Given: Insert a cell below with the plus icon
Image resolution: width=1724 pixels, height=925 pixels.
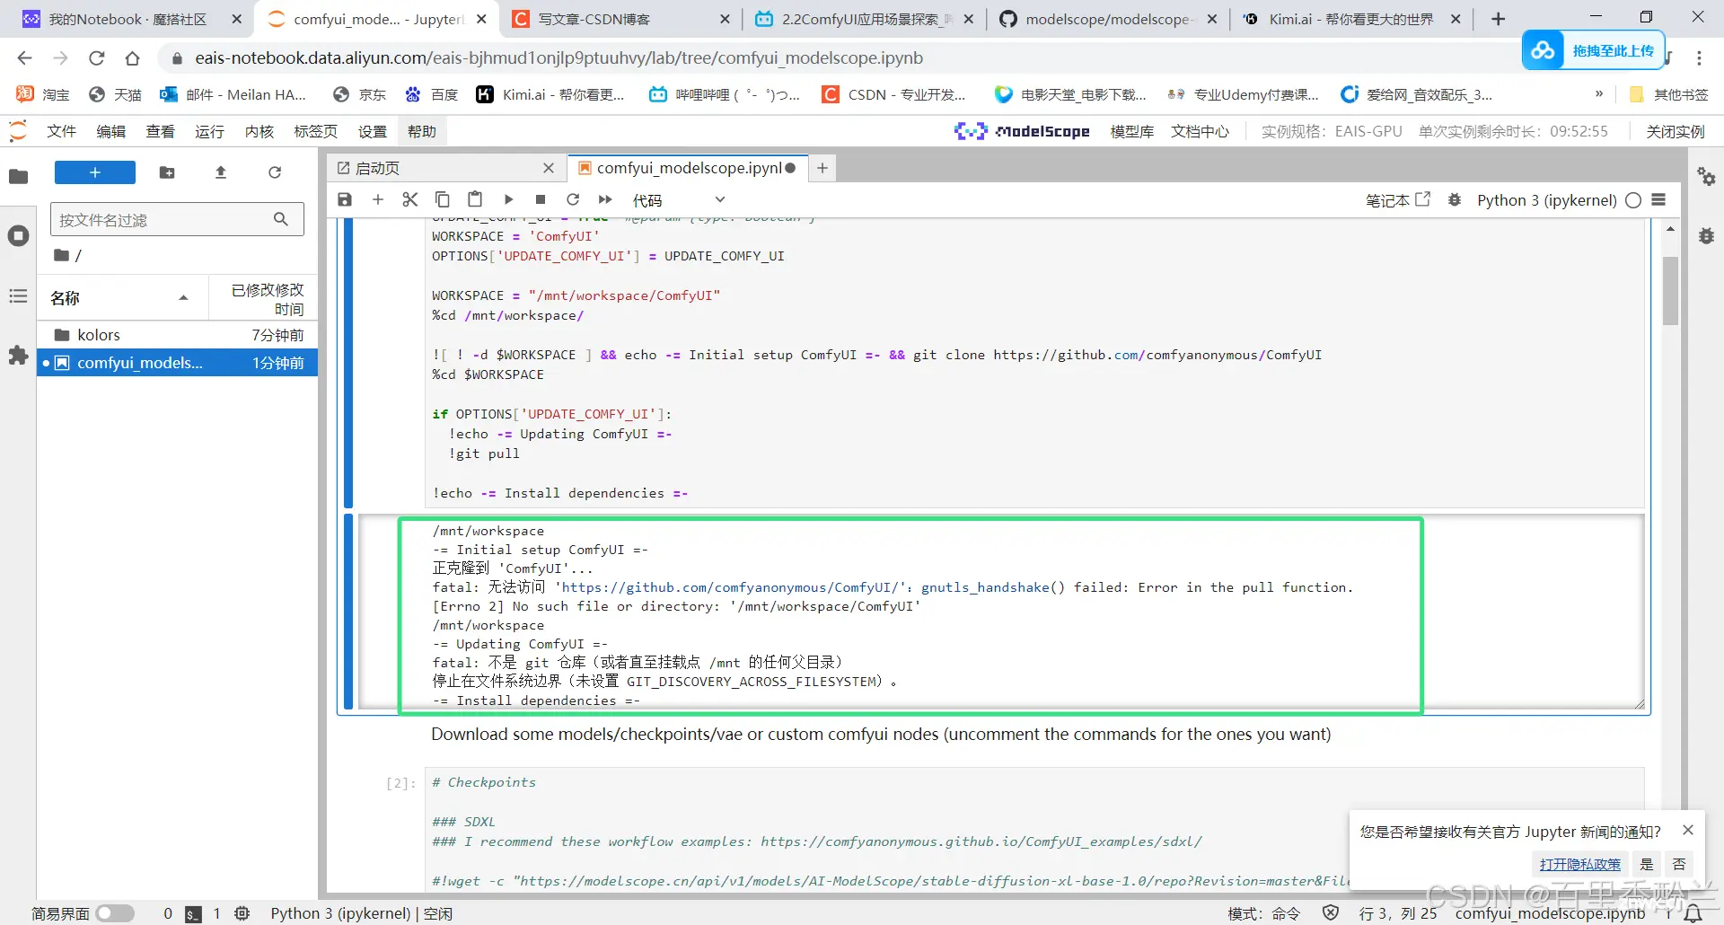Looking at the screenshot, I should click(x=377, y=199).
